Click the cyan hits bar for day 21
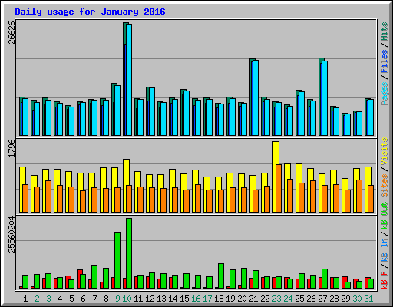 [x=256, y=98]
